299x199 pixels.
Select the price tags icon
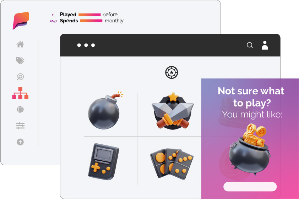click(20, 60)
